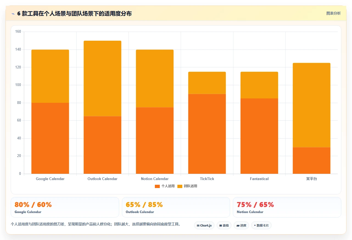Image resolution: width=352 pixels, height=240 pixels.
Task: Click the star icon in 数据卡片 chip
Action: tap(255, 225)
